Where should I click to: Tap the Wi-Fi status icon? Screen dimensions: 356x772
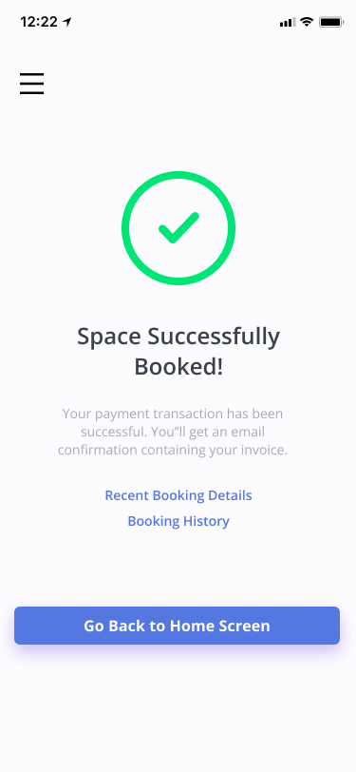click(308, 22)
